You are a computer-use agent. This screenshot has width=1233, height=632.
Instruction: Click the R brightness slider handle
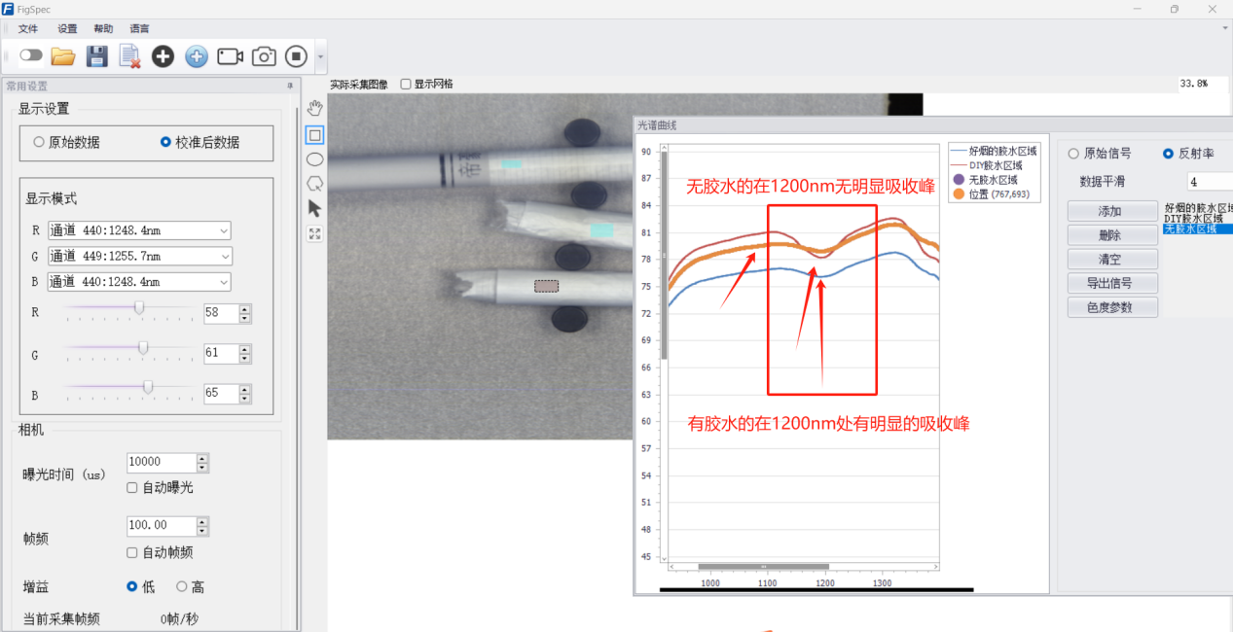(139, 307)
